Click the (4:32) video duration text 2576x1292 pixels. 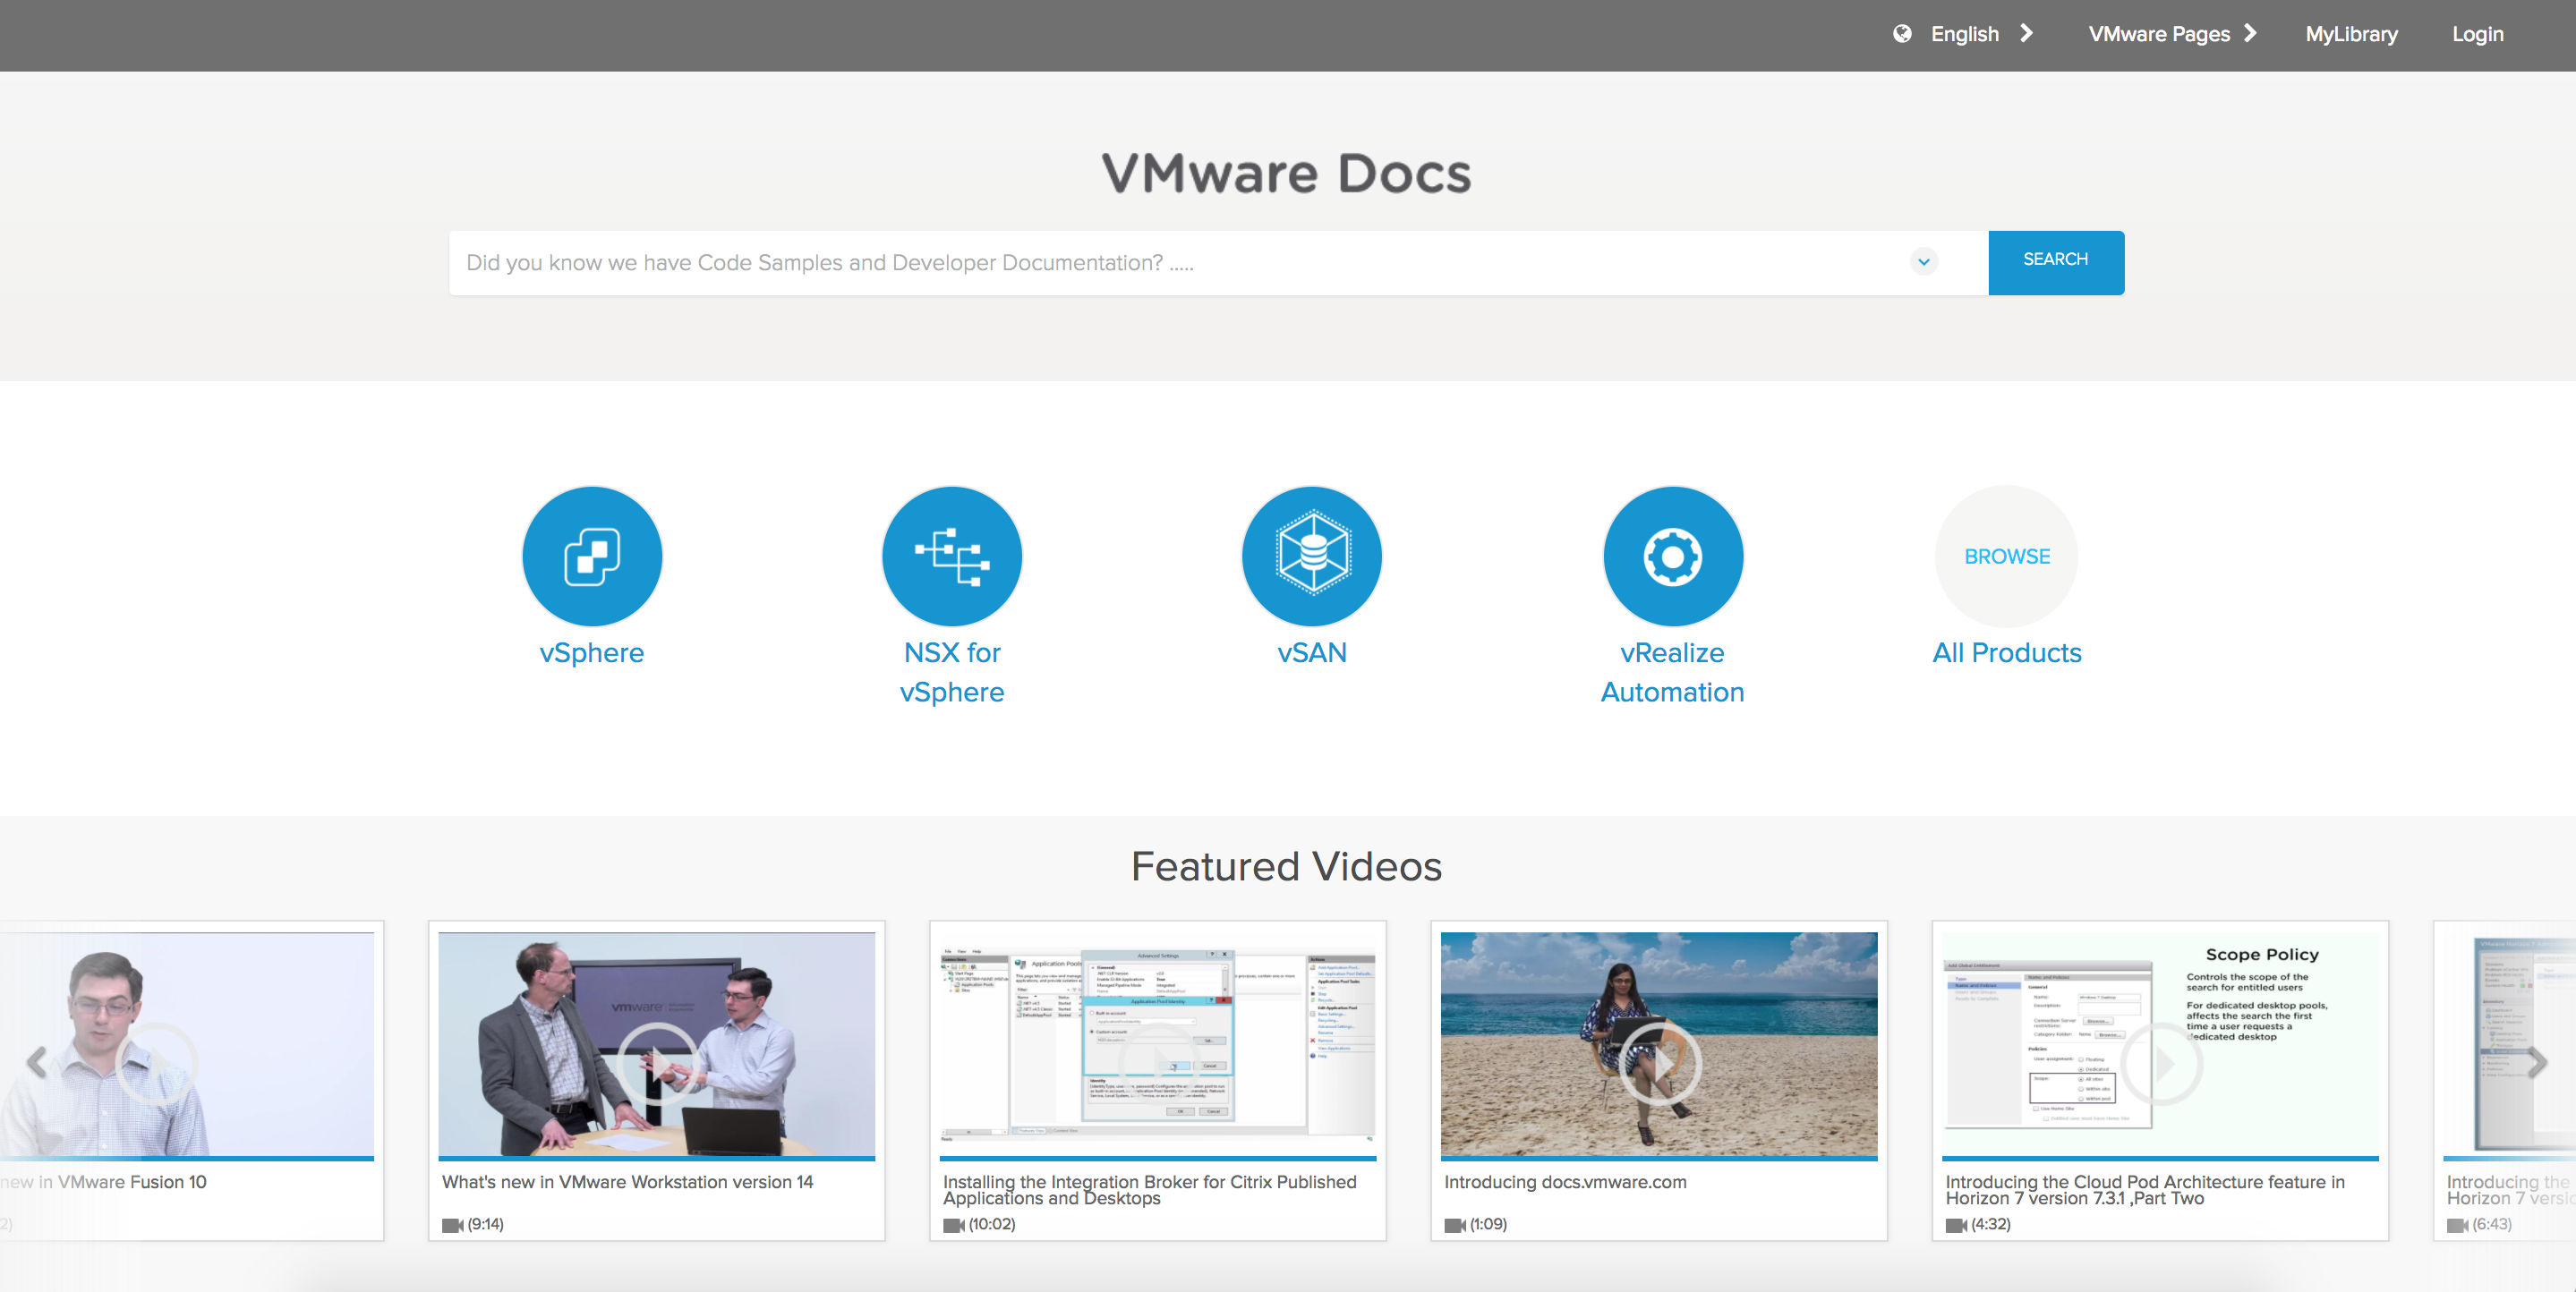tap(1991, 1224)
